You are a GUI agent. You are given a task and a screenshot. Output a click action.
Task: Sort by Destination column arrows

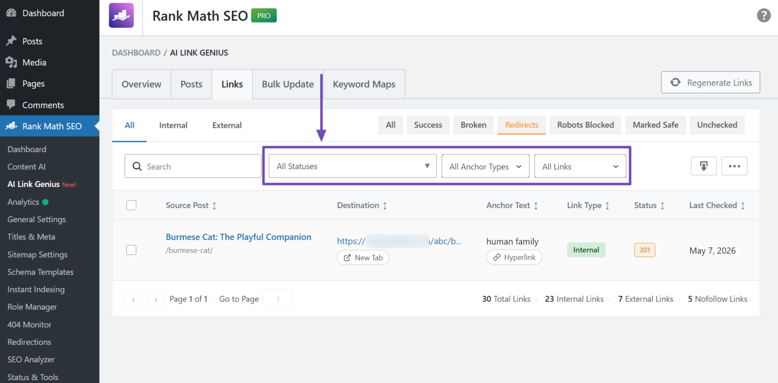click(x=385, y=206)
